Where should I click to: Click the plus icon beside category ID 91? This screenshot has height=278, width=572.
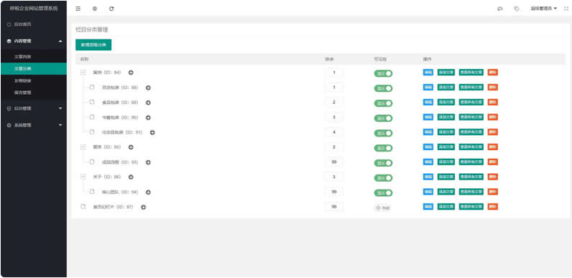[152, 133]
